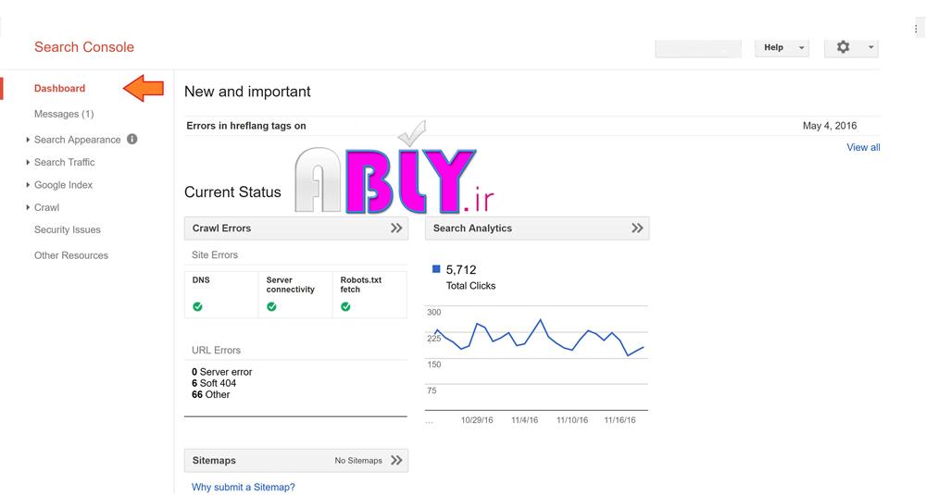This screenshot has width=926, height=495.
Task: Open the Sitemaps header
Action: (x=296, y=460)
